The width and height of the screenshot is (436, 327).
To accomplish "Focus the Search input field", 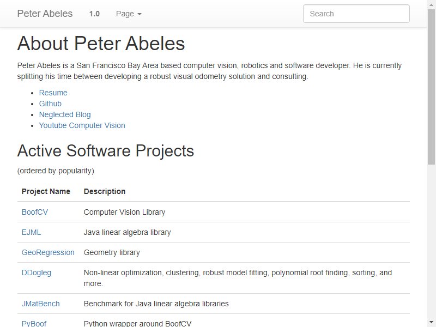I will (x=356, y=14).
